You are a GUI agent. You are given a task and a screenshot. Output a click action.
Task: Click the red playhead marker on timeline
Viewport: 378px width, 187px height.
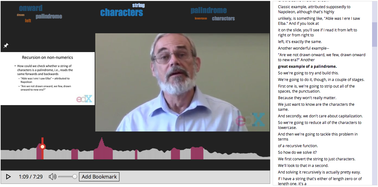point(43,147)
